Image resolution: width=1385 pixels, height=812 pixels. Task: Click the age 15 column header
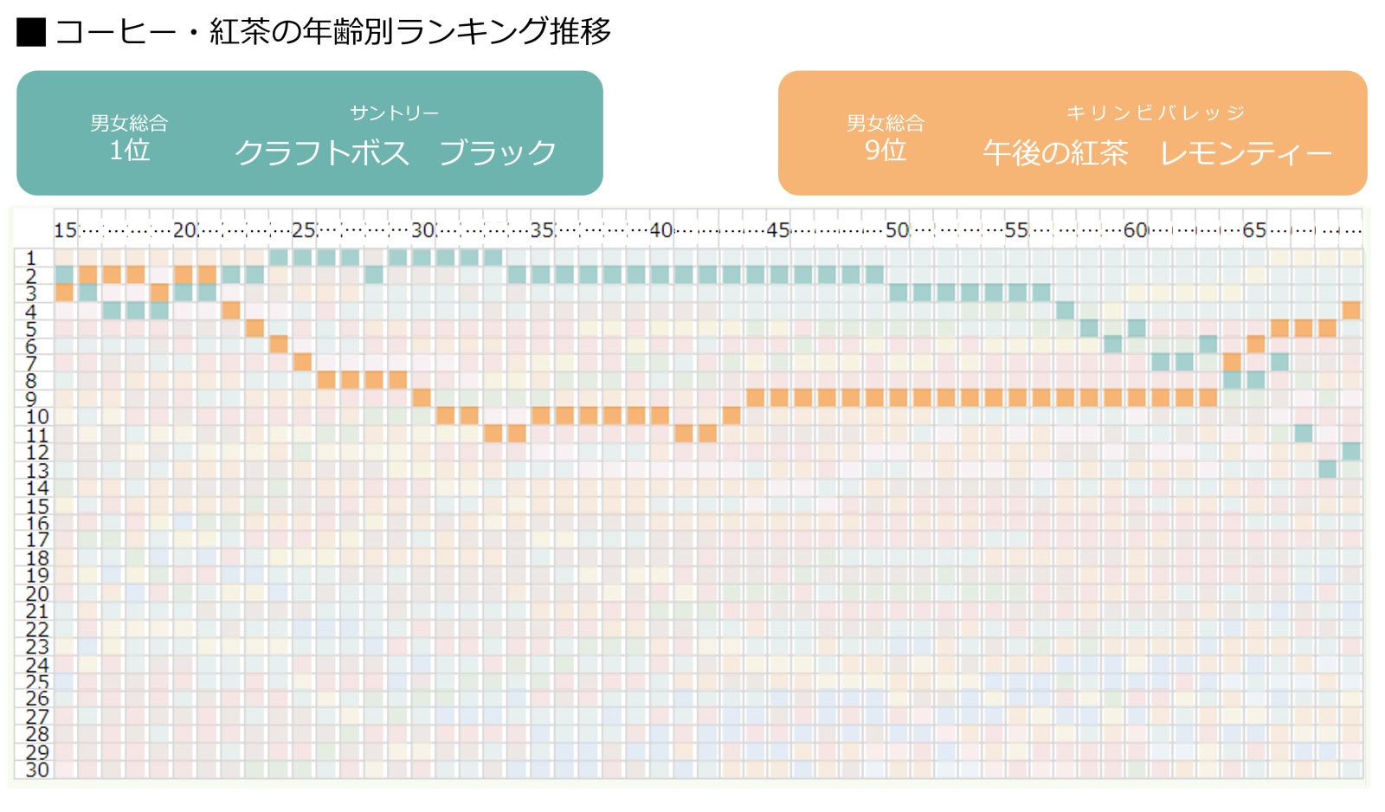click(65, 230)
